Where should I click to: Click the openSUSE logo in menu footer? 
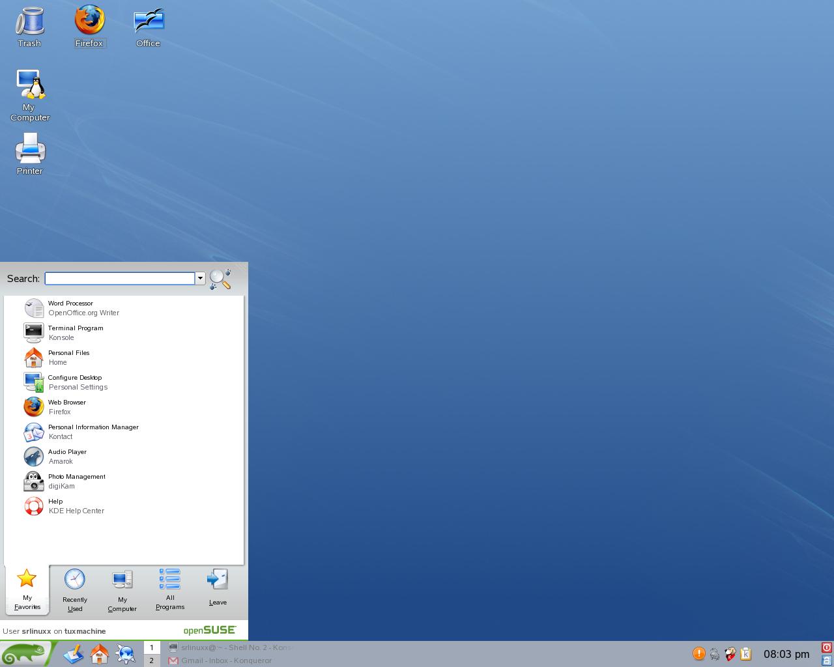click(x=210, y=630)
